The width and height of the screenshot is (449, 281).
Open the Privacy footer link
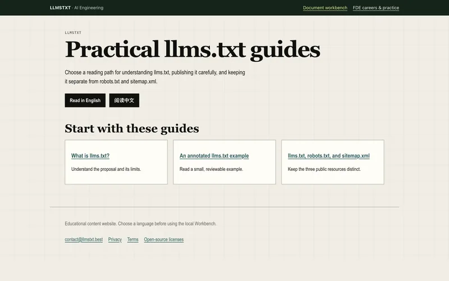pyautogui.click(x=115, y=239)
